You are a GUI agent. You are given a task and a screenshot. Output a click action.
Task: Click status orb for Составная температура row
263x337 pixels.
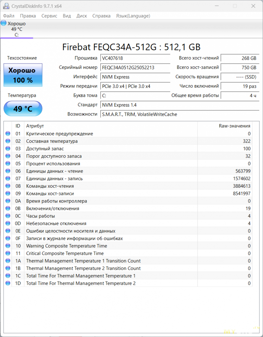pyautogui.click(x=8, y=141)
